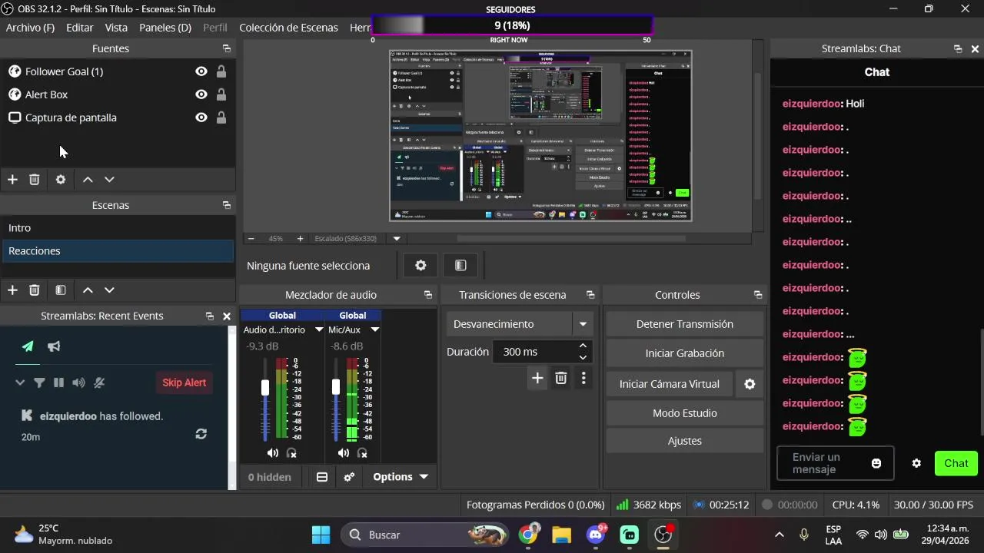The height and width of the screenshot is (553, 984).
Task: Open source properties gear in Fuentes
Action: tap(61, 179)
